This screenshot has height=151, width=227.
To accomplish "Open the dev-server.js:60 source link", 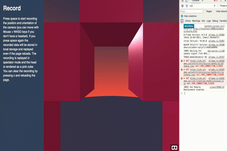I will tap(216, 51).
